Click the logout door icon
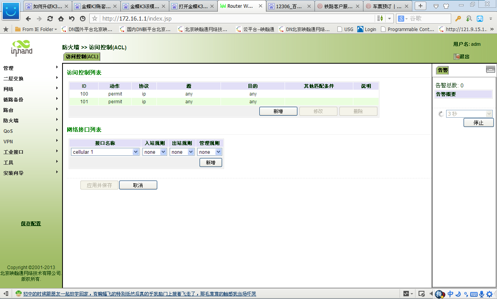Viewport: 497px width, 299px height. [457, 57]
